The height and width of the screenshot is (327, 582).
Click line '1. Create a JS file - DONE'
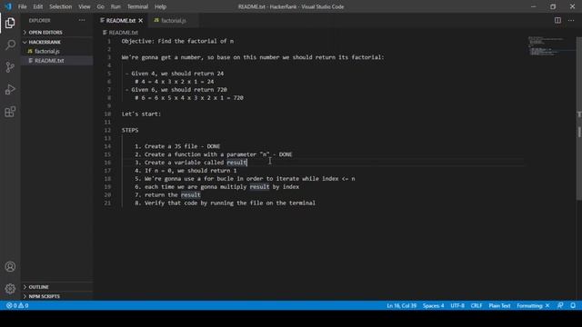[177, 146]
